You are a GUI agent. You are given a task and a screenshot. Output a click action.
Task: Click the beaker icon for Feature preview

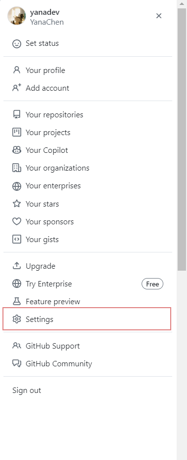(17, 301)
